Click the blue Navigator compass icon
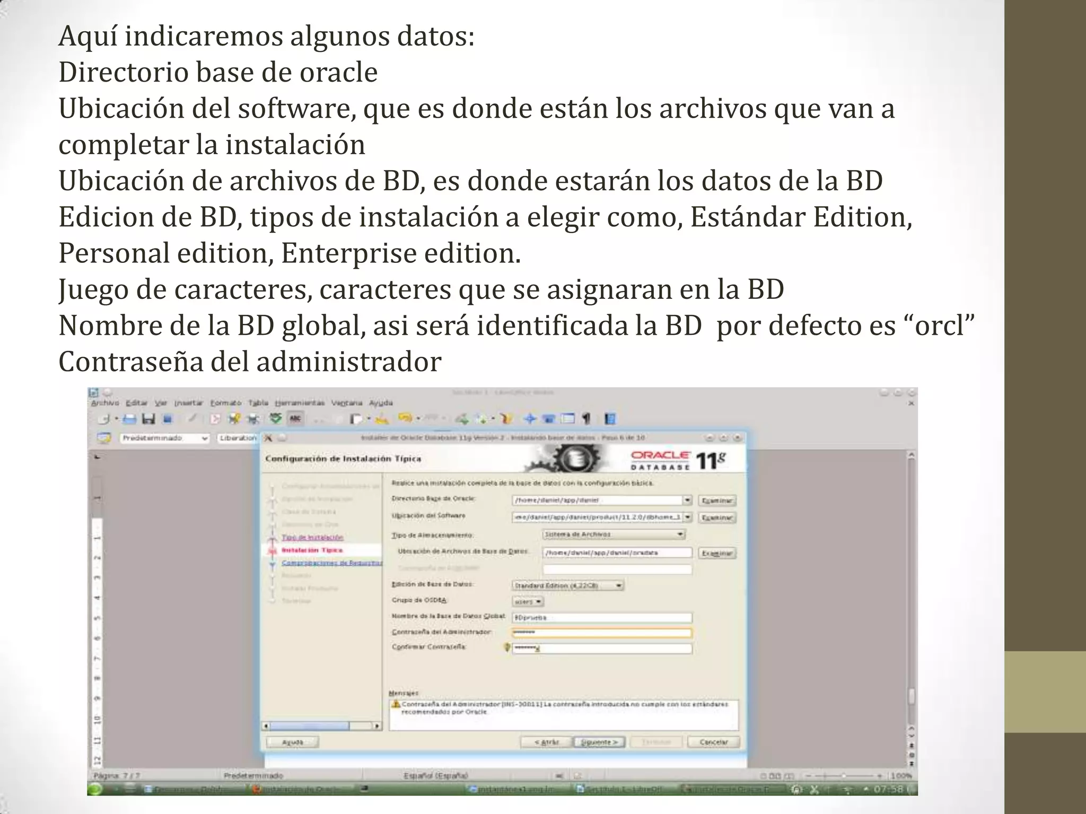Image resolution: width=1086 pixels, height=814 pixels. pos(530,419)
